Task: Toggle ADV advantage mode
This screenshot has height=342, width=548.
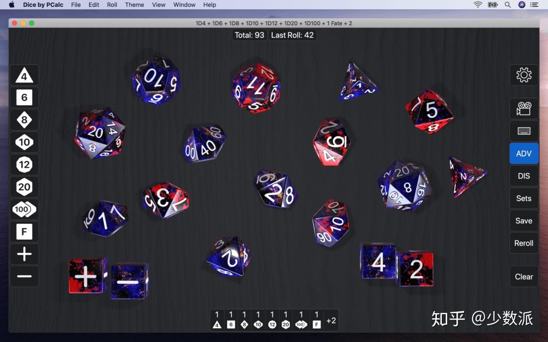Action: click(524, 153)
